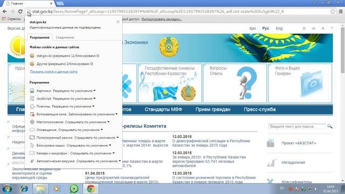Open the Фото и Видео Галереи tile

point(300,83)
